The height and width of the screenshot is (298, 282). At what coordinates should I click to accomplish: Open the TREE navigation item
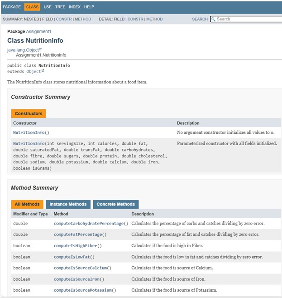click(x=60, y=7)
